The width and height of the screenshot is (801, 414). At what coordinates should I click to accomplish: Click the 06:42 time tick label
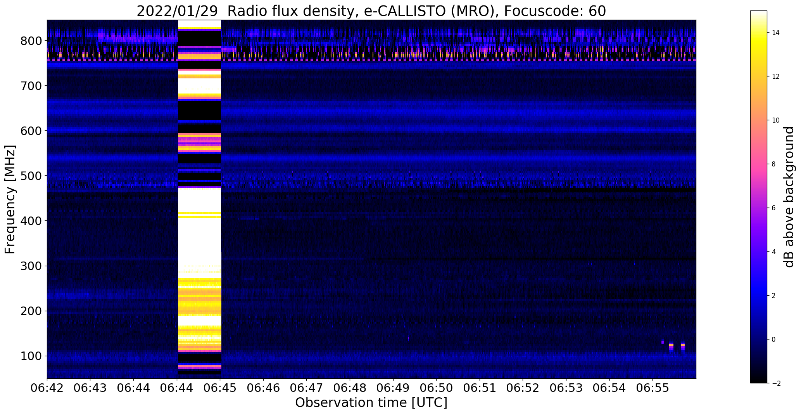(47, 389)
